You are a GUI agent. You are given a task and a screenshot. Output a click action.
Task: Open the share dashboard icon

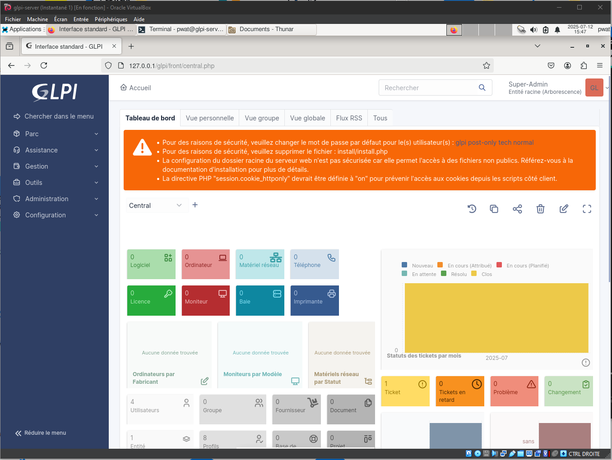[517, 209]
